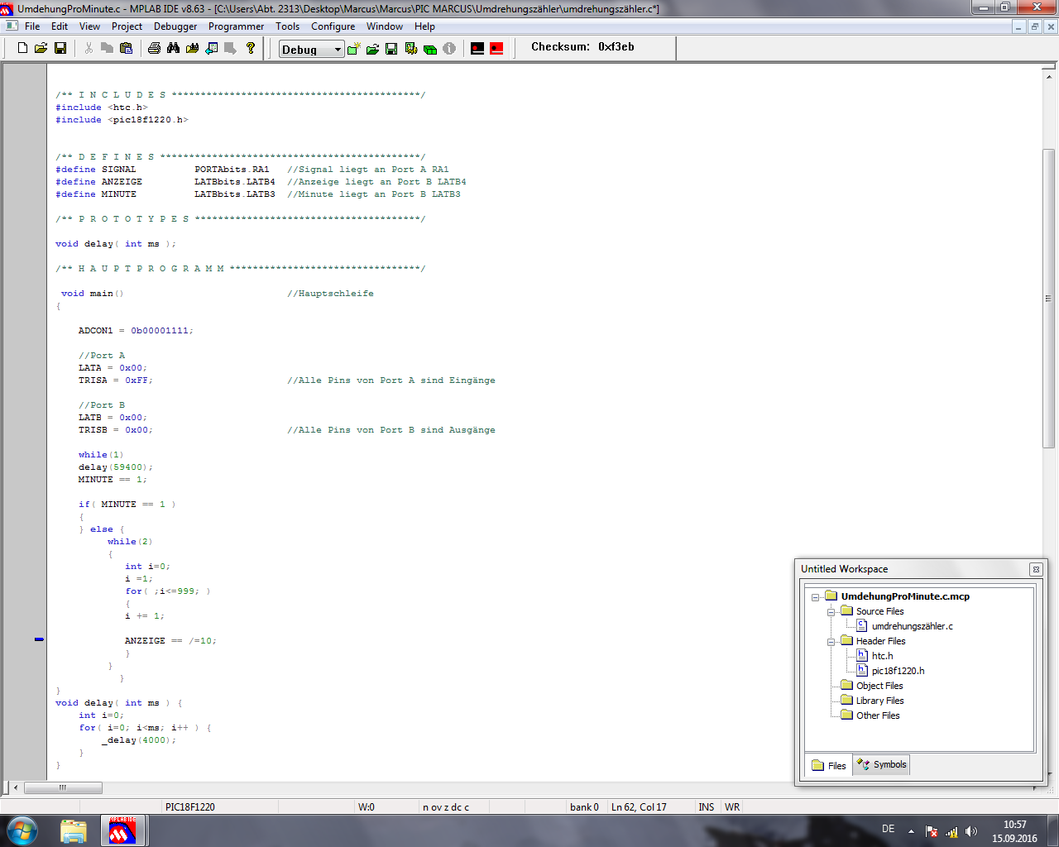The height and width of the screenshot is (847, 1059).
Task: Click the grayed-out icon left of Help
Action: tap(230, 48)
